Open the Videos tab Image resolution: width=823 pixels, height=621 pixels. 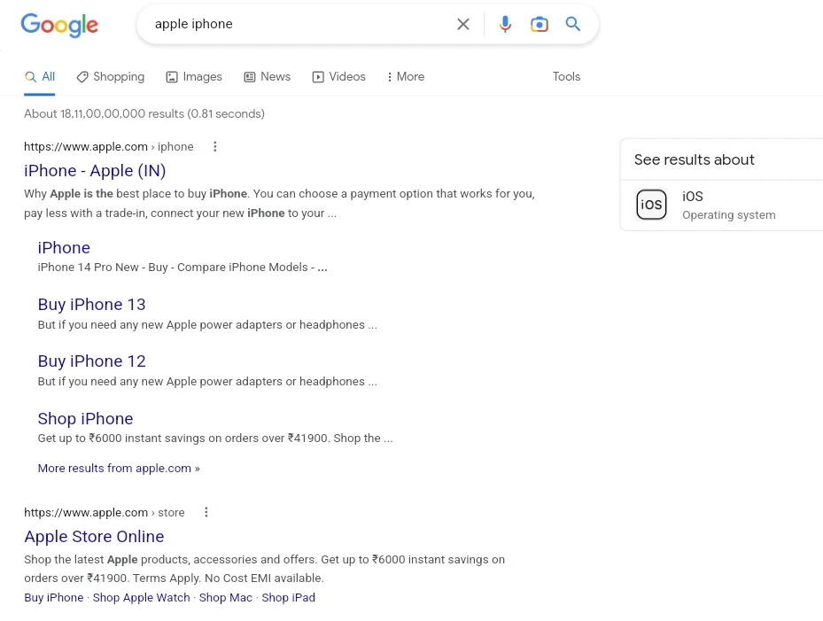[x=339, y=77]
